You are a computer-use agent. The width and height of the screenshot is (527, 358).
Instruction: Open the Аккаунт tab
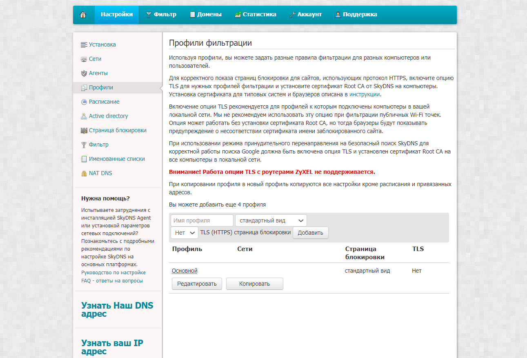tap(305, 15)
